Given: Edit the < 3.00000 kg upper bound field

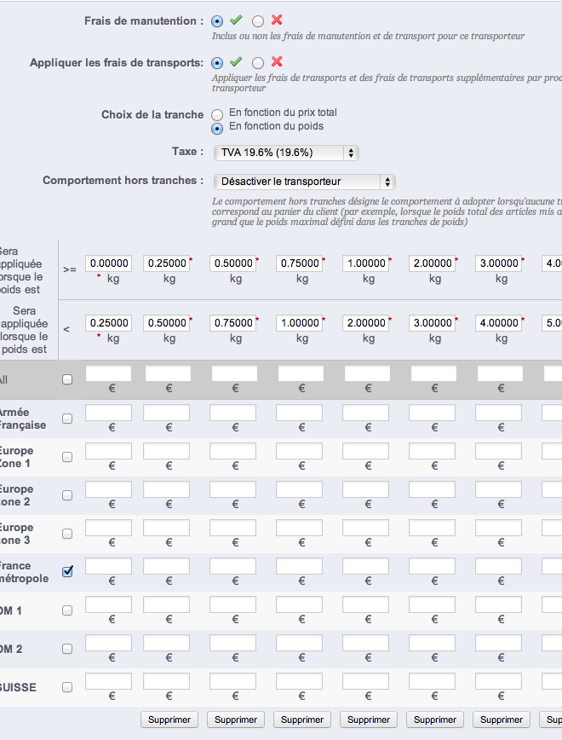Looking at the screenshot, I should tap(433, 323).
